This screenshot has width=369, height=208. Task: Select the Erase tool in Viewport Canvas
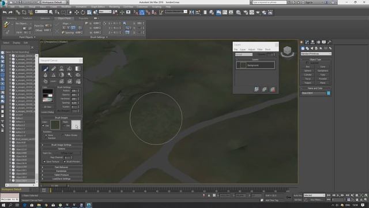[54, 69]
